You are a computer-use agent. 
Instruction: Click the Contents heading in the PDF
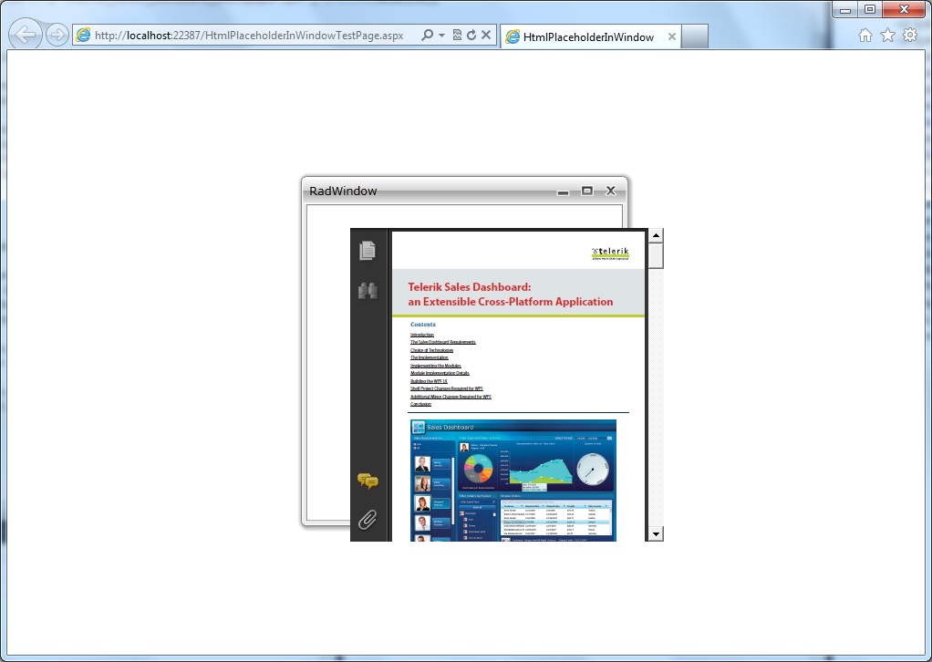423,325
